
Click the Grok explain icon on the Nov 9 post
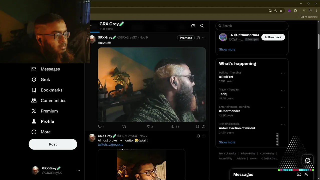(198, 38)
